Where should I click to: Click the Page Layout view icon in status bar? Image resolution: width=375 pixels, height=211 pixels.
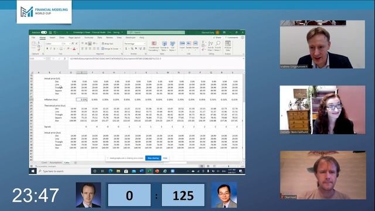[208, 166]
